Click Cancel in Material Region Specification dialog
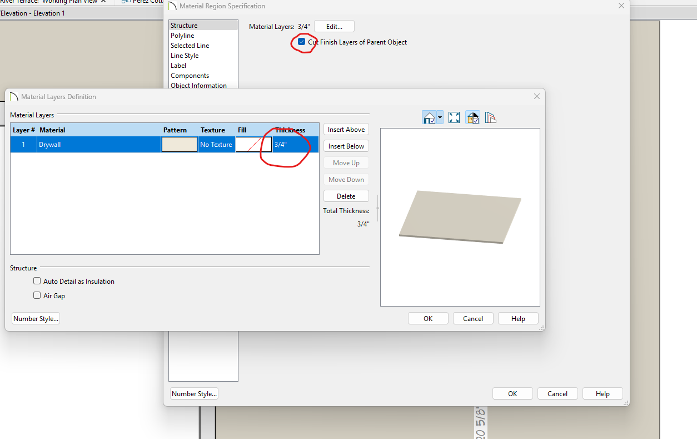This screenshot has width=697, height=439. click(x=557, y=393)
